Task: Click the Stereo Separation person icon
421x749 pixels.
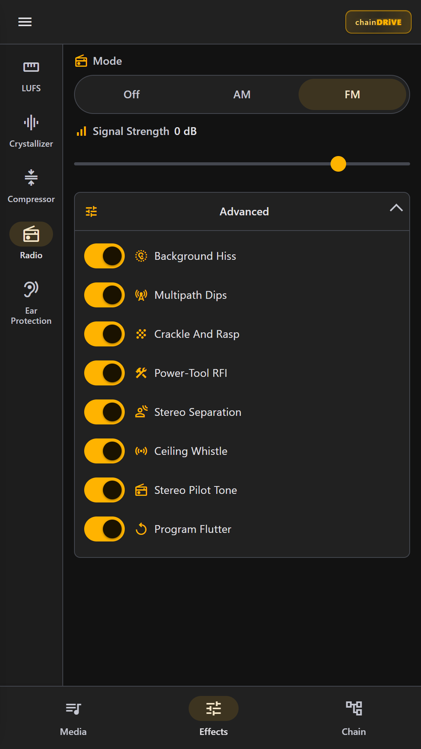Action: click(x=141, y=412)
